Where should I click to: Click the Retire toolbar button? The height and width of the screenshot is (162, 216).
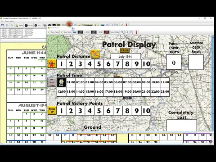click(19, 25)
